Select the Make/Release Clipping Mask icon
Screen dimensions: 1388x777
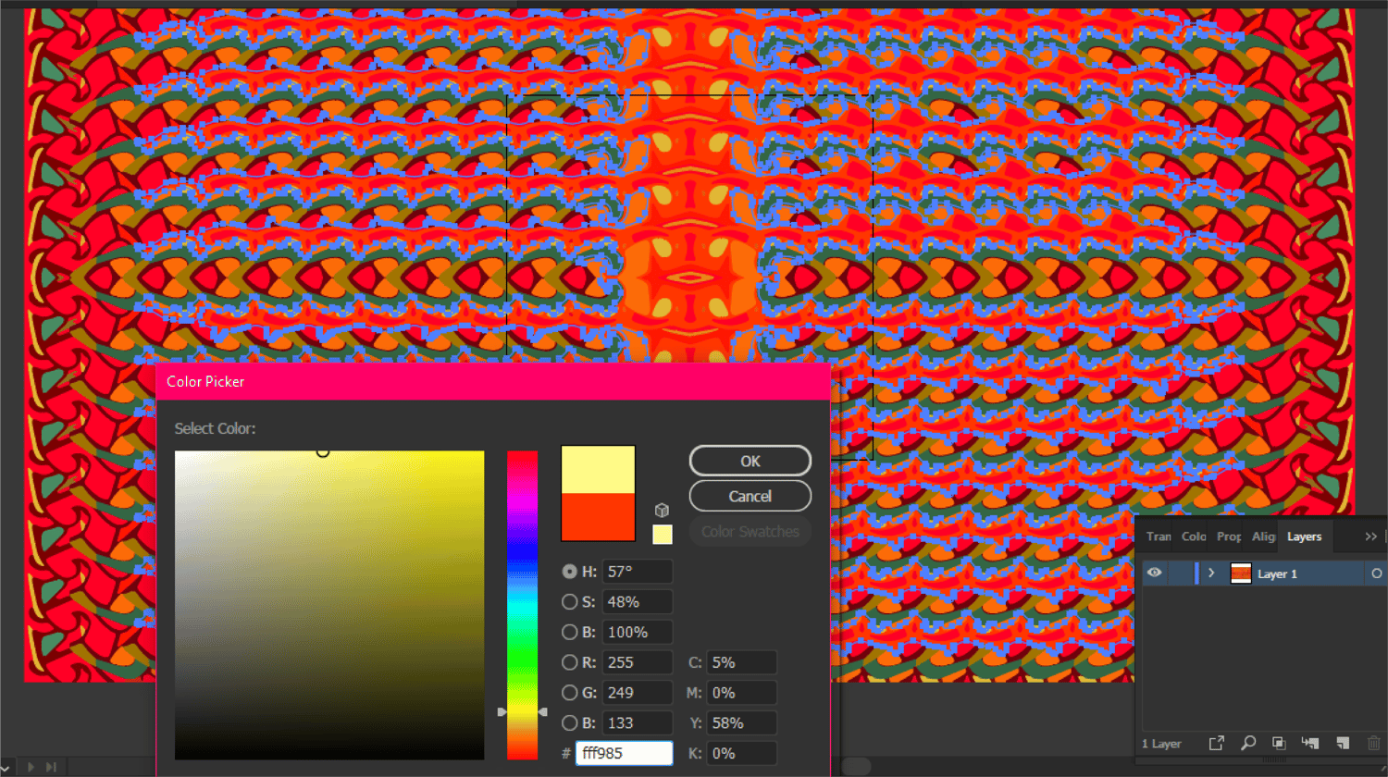pos(1279,743)
